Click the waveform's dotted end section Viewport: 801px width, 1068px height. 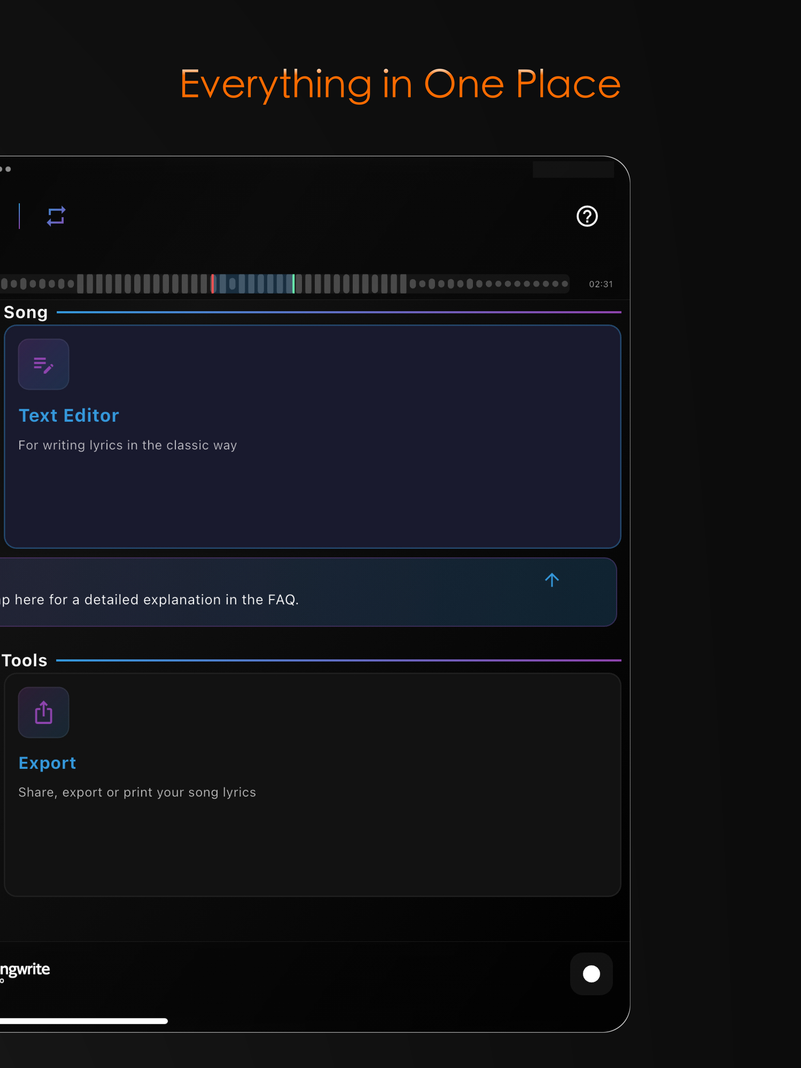pos(489,283)
